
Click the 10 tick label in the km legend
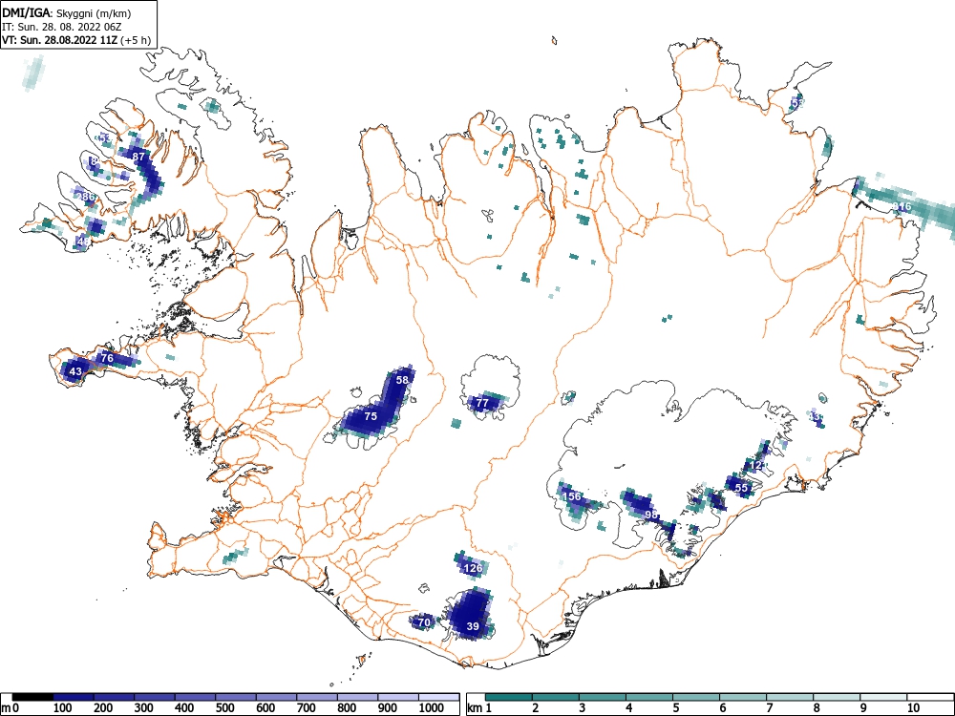pos(914,708)
